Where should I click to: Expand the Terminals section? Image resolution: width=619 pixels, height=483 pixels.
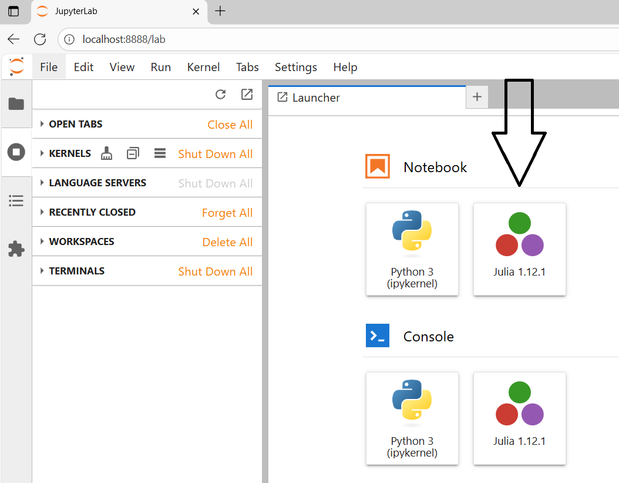(76, 271)
